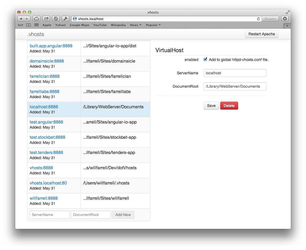Click the ...s/willfarrell/Dev/dotVhosts path cell
The width and height of the screenshot is (306, 250).
point(115,170)
